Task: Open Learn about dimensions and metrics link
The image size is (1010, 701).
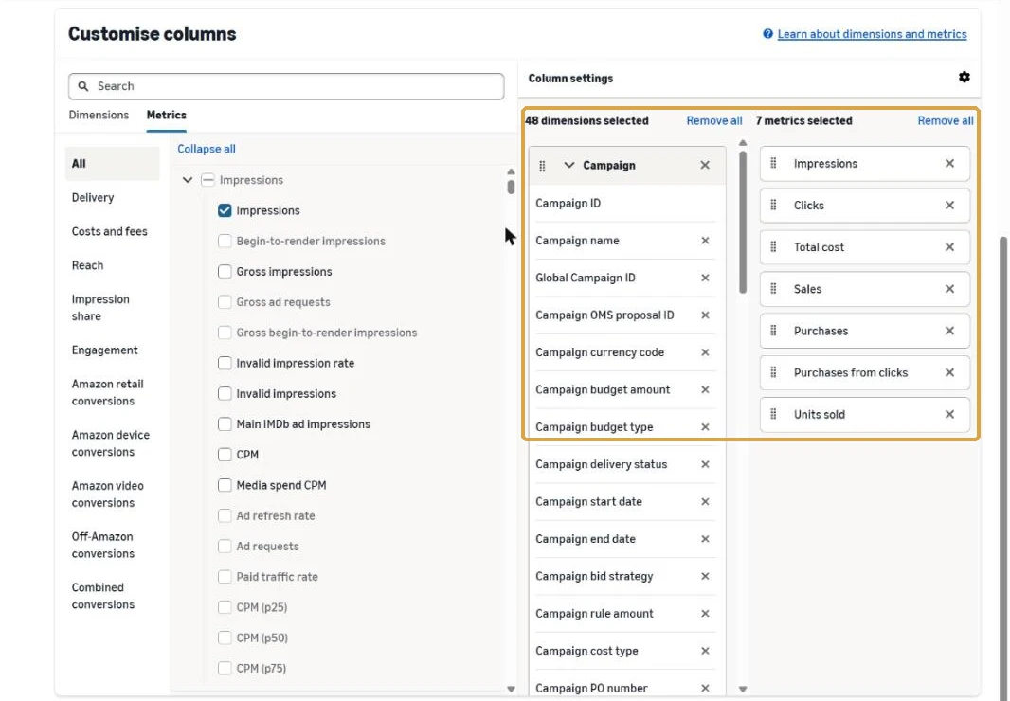Action: [872, 34]
